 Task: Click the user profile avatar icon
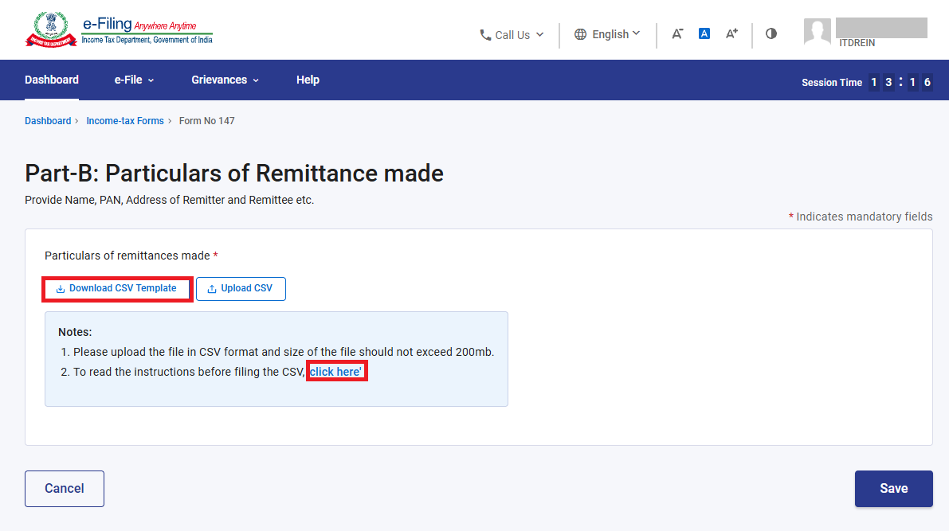[x=817, y=32]
